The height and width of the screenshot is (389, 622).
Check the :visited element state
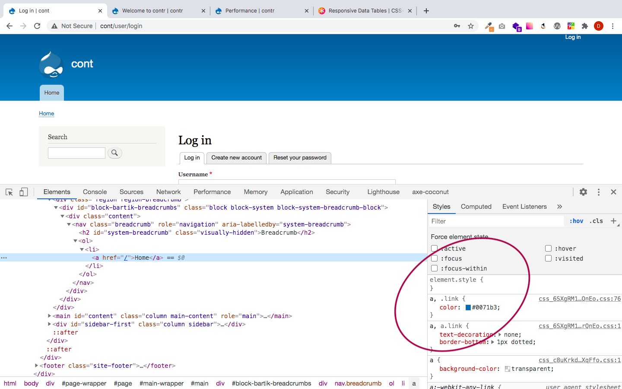tap(548, 258)
